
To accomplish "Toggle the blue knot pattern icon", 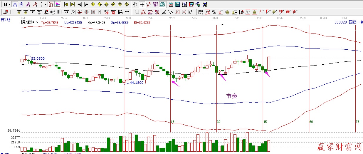I will pyautogui.click(x=15, y=4).
